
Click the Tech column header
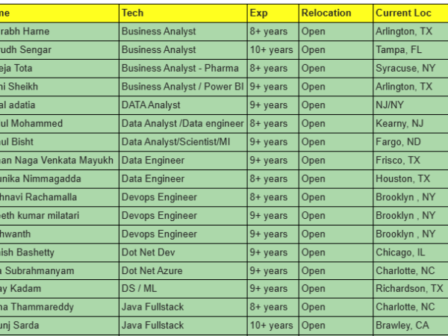(182, 13)
